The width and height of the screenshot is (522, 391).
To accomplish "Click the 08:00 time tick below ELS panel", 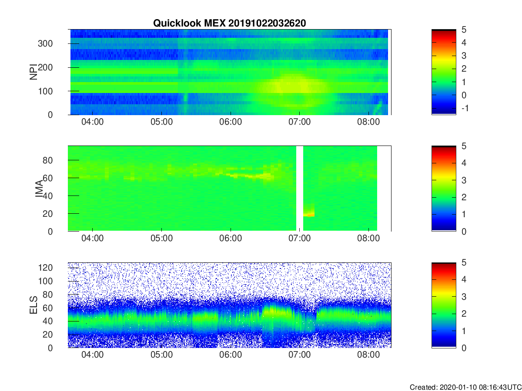I will 368,355.
